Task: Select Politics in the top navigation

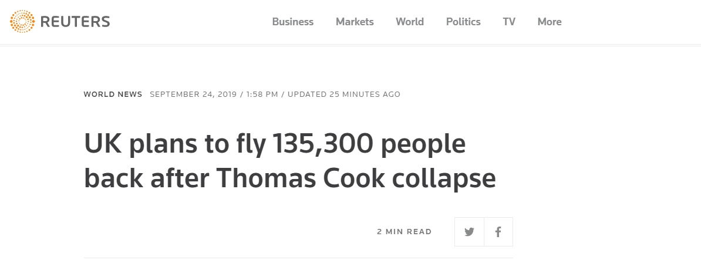Action: tap(463, 22)
